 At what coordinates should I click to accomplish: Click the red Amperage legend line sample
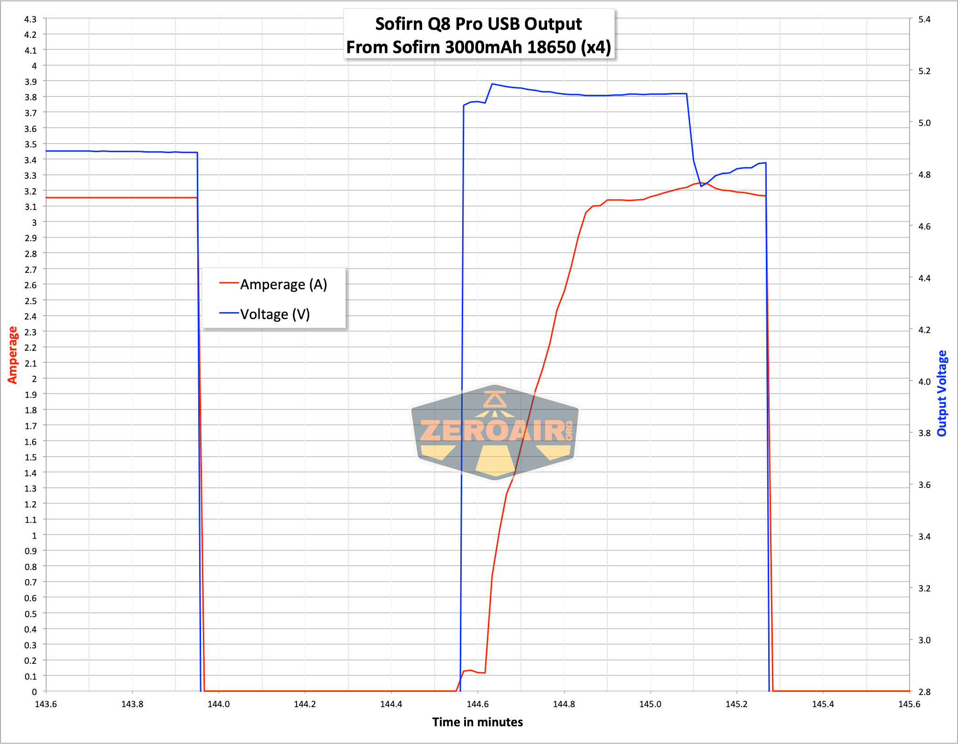(229, 283)
